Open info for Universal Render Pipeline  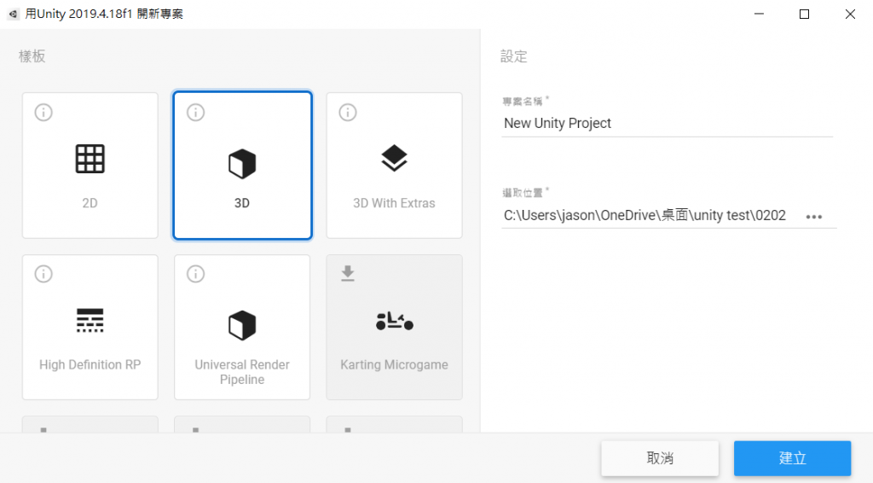point(195,274)
